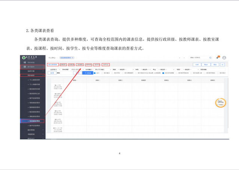Click the notification bell icon
The width and height of the screenshot is (239, 170).
(x=218, y=58)
